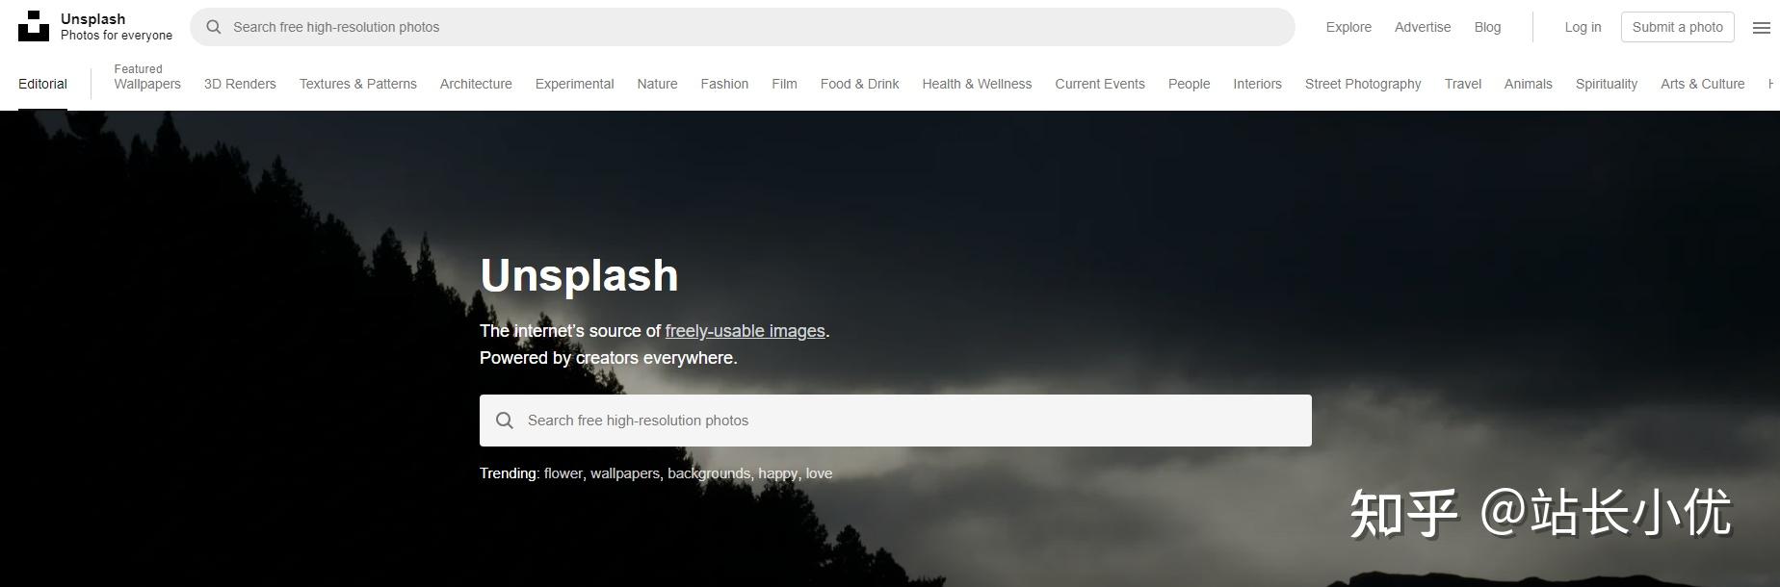1780x587 pixels.
Task: Open the 3D Renders category
Action: coord(240,84)
